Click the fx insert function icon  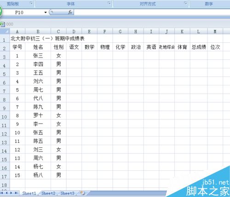click(x=70, y=12)
